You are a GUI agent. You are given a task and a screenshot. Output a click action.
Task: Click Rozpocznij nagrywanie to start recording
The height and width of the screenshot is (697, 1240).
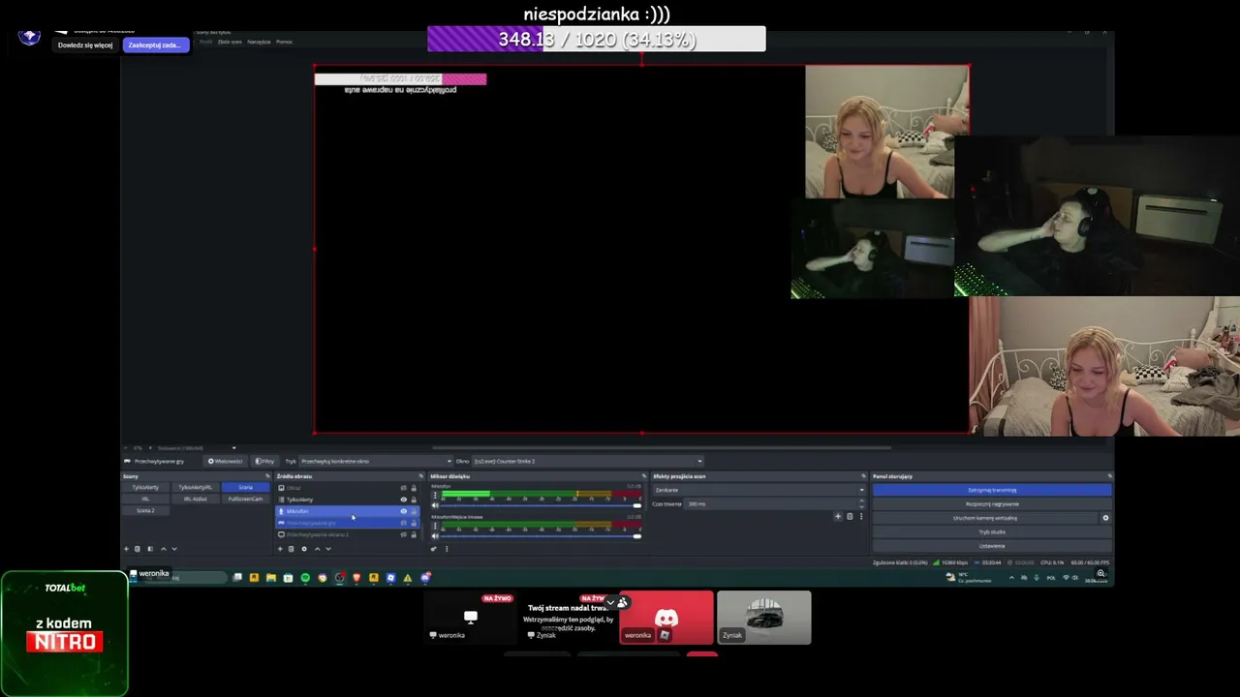pyautogui.click(x=992, y=503)
